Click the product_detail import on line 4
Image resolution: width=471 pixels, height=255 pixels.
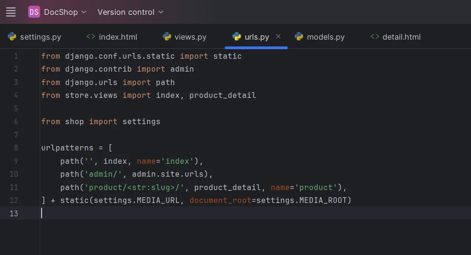point(222,96)
